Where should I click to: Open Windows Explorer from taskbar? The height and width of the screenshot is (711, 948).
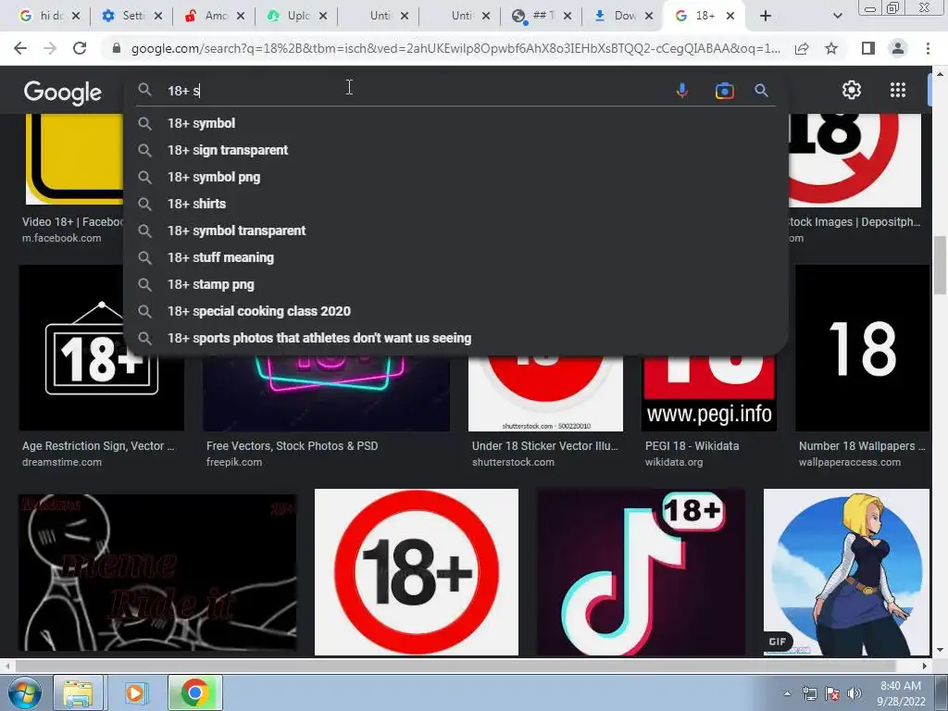pos(78,692)
